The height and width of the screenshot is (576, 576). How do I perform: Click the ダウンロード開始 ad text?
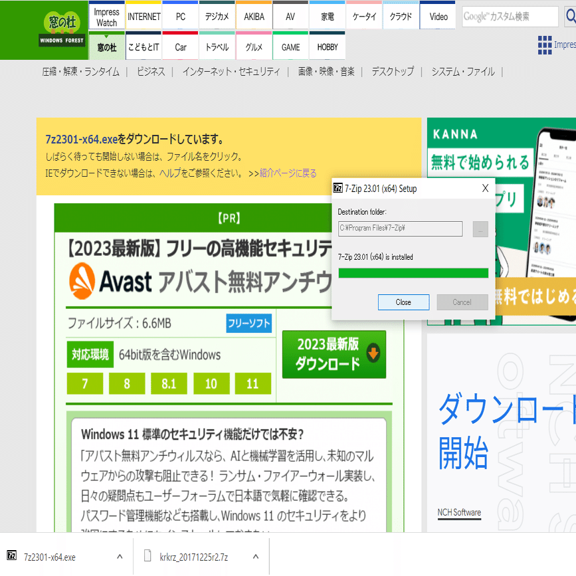508,431
